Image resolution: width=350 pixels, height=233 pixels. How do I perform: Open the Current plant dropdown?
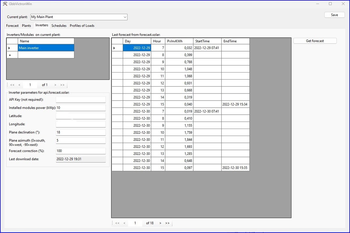coord(125,17)
